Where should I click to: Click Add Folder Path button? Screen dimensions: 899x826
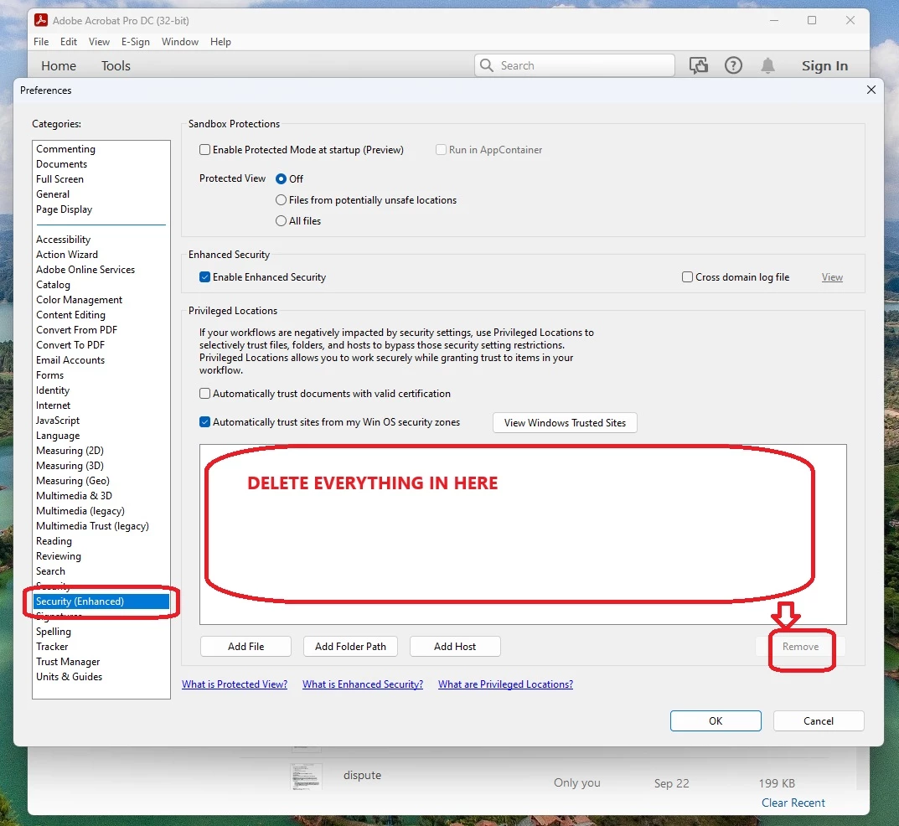coord(350,646)
